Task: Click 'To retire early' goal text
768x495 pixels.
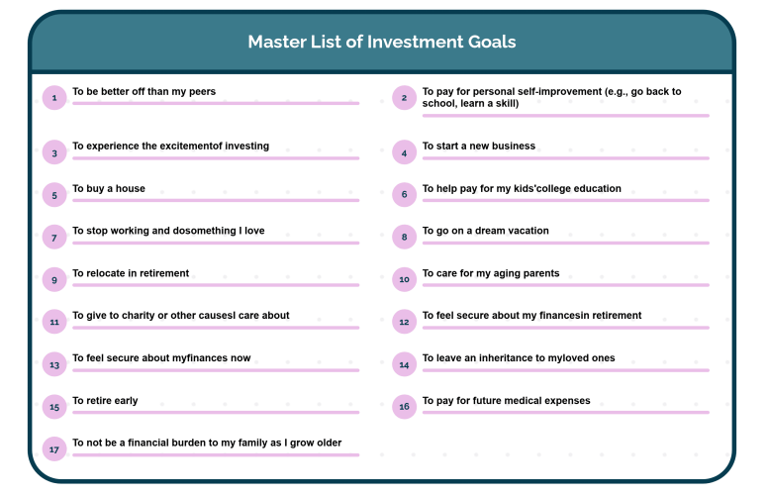Action: point(105,401)
